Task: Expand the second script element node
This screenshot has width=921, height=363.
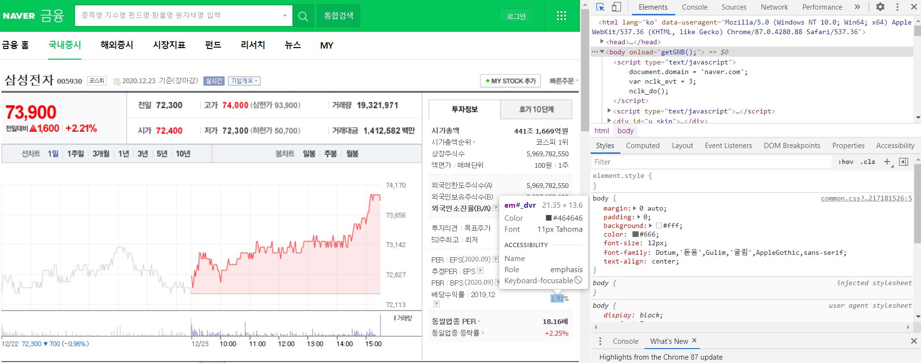Action: pyautogui.click(x=610, y=111)
